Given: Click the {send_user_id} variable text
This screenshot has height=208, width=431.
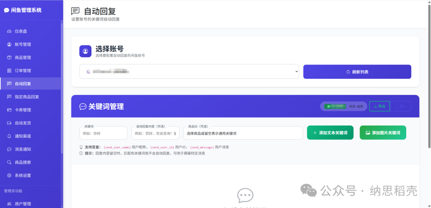Looking at the screenshot, I should coord(162,147).
